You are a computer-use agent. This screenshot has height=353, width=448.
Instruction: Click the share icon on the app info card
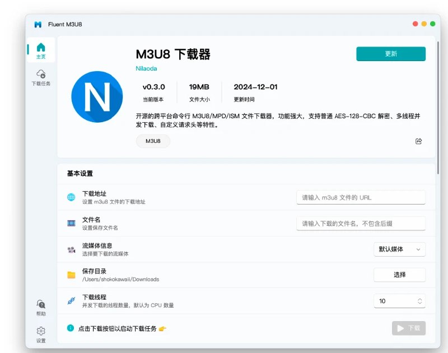point(418,141)
